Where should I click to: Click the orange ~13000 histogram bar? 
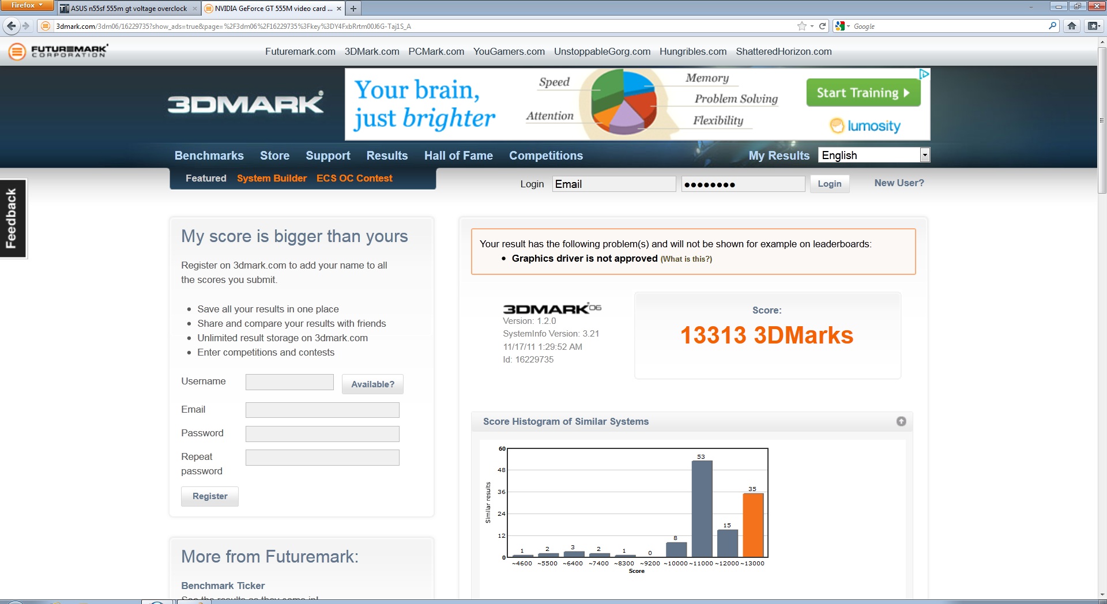753,525
